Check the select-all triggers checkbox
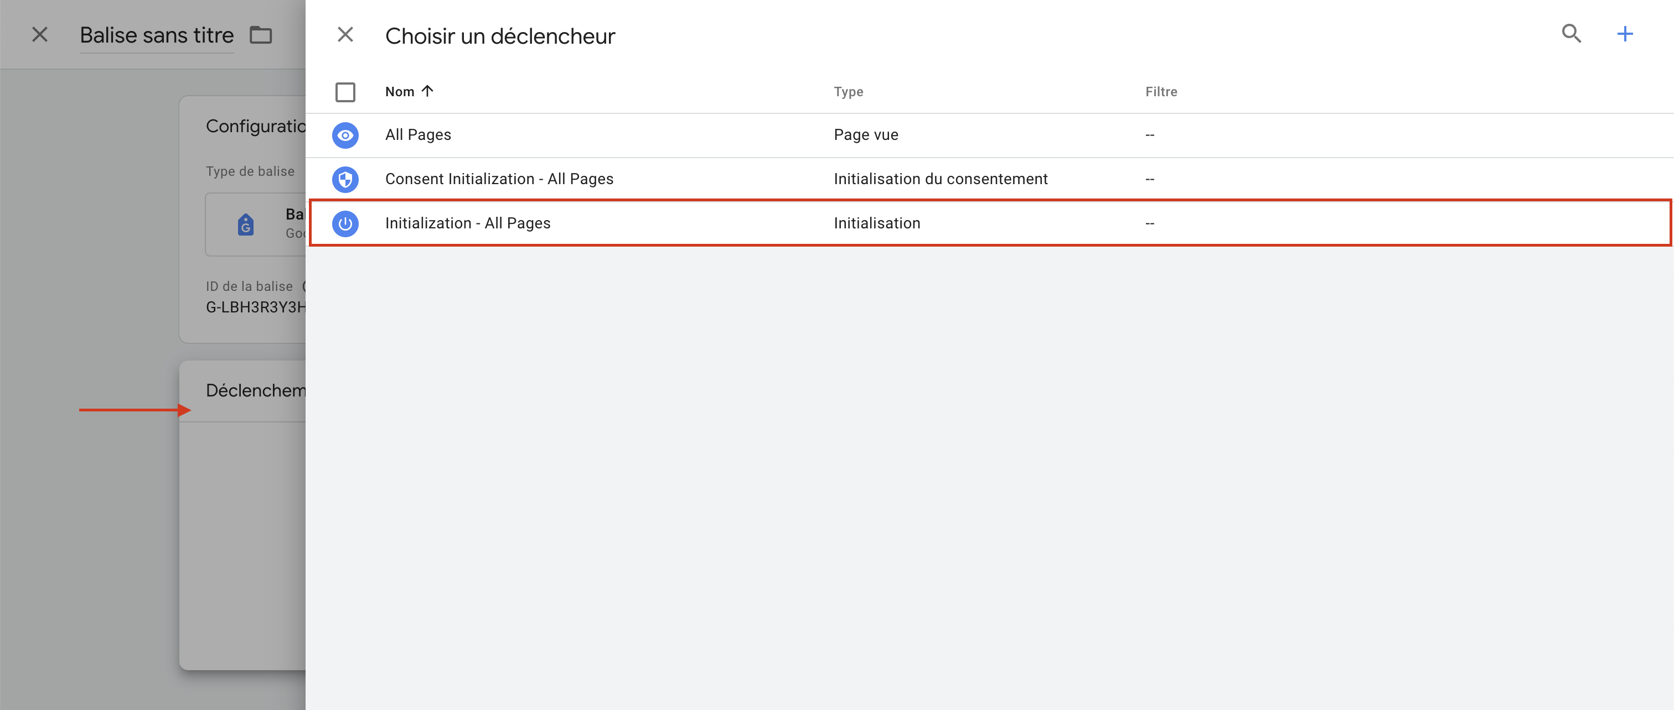Screen dimensions: 1674x710 [x=345, y=92]
